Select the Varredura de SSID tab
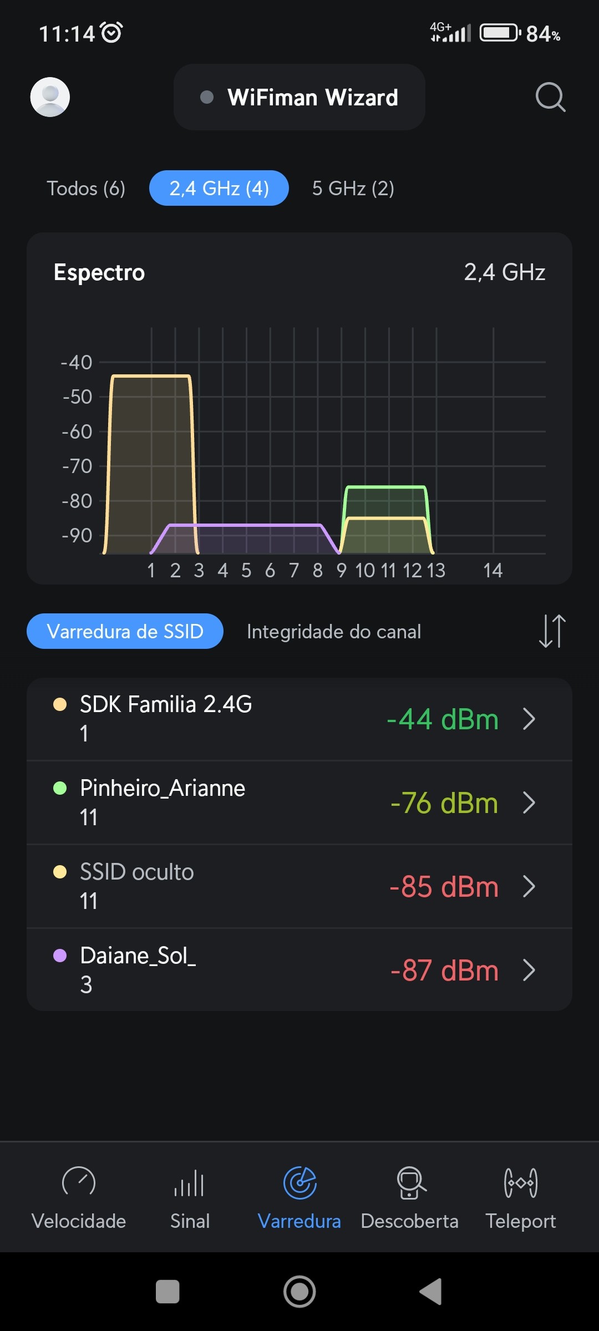The width and height of the screenshot is (599, 1331). (125, 632)
